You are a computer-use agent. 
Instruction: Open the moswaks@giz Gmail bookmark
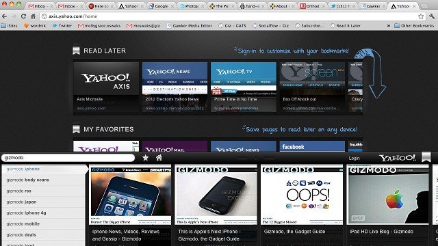click(143, 26)
